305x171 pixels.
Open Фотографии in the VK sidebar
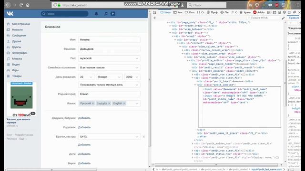[x=20, y=53]
